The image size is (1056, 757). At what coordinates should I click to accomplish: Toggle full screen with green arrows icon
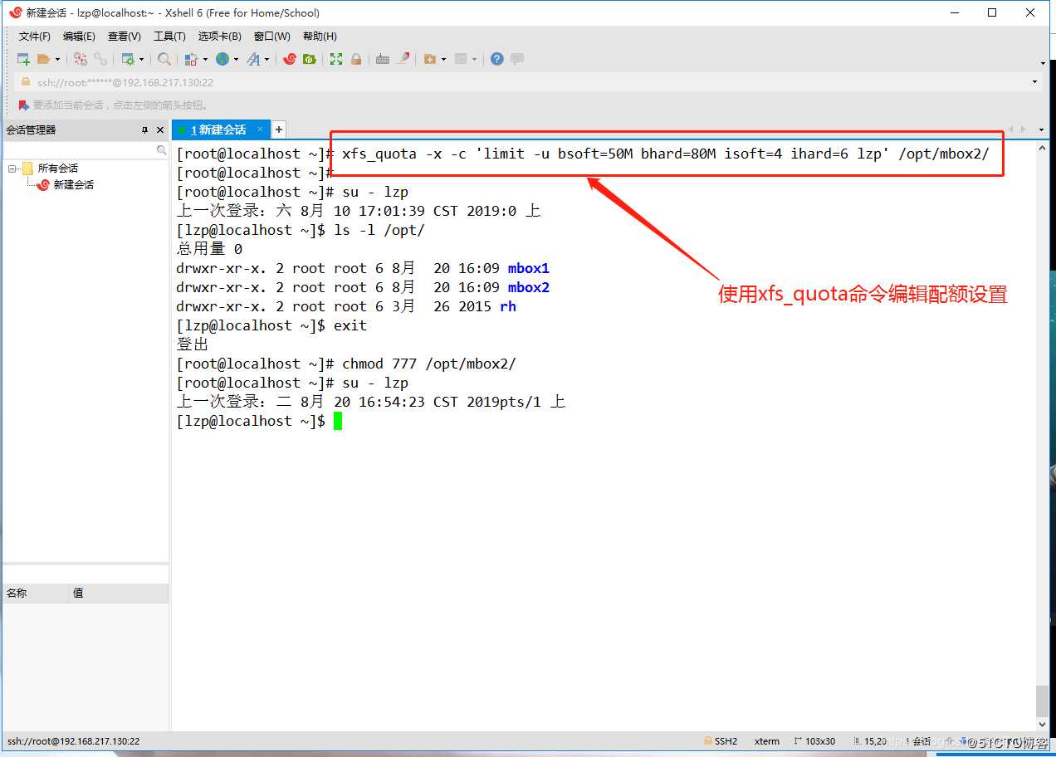click(x=336, y=59)
